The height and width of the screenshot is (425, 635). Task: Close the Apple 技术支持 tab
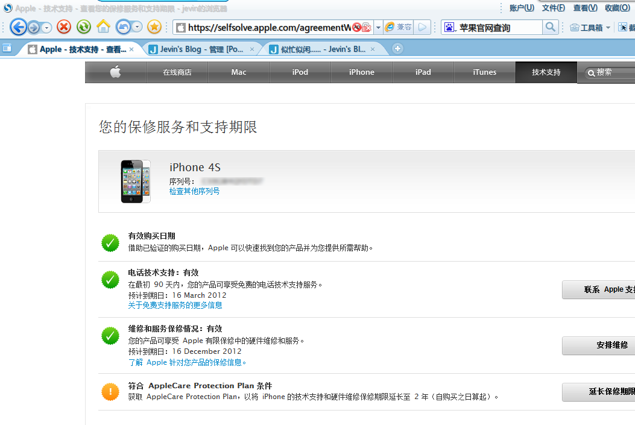point(131,49)
